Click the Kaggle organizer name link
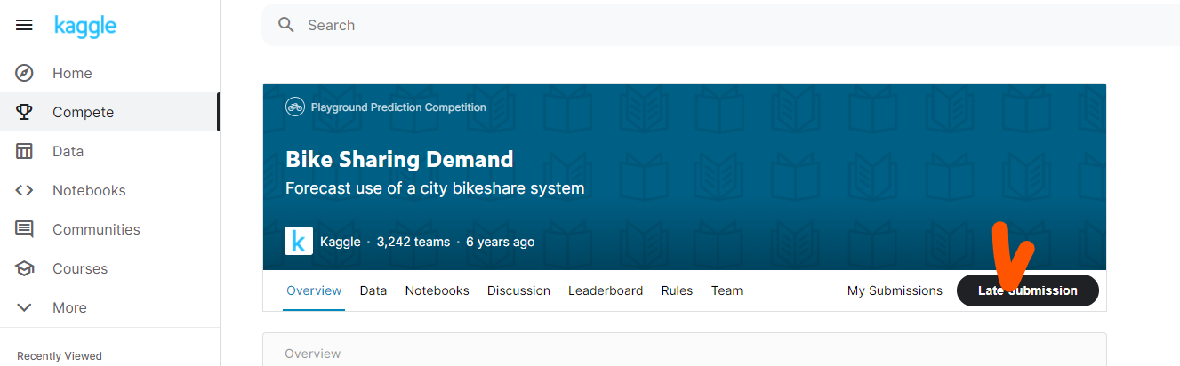Screen dimensions: 1180x366 coord(340,242)
